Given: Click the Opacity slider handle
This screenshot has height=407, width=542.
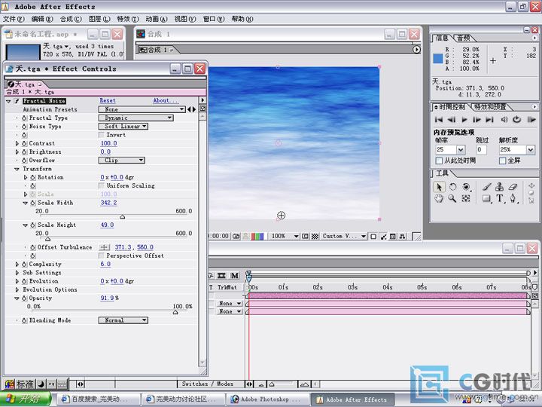Looking at the screenshot, I should point(175,312).
